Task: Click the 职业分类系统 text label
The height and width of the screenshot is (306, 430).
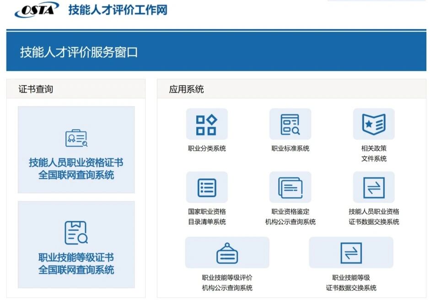Action: (x=207, y=149)
